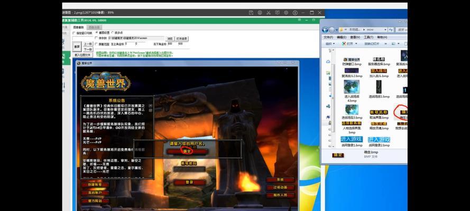Click the 制作人员 button in game
The width and height of the screenshot is (470, 211).
(x=281, y=195)
